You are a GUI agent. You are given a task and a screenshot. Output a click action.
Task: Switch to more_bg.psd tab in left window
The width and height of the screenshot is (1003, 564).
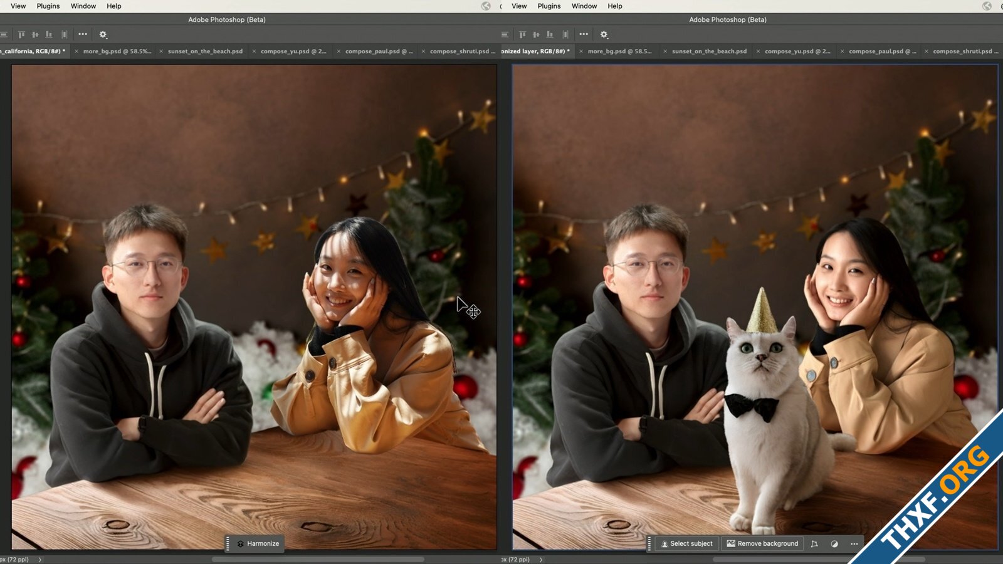(117, 51)
